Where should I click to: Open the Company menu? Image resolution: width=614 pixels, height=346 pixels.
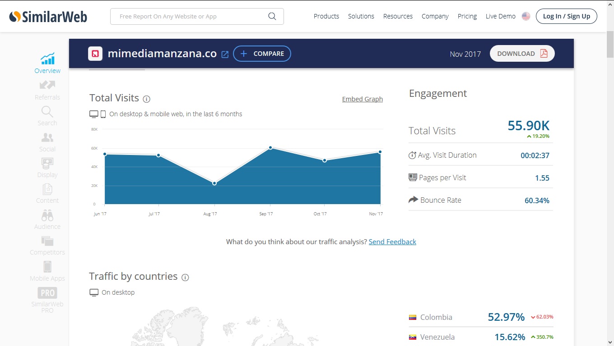click(435, 16)
